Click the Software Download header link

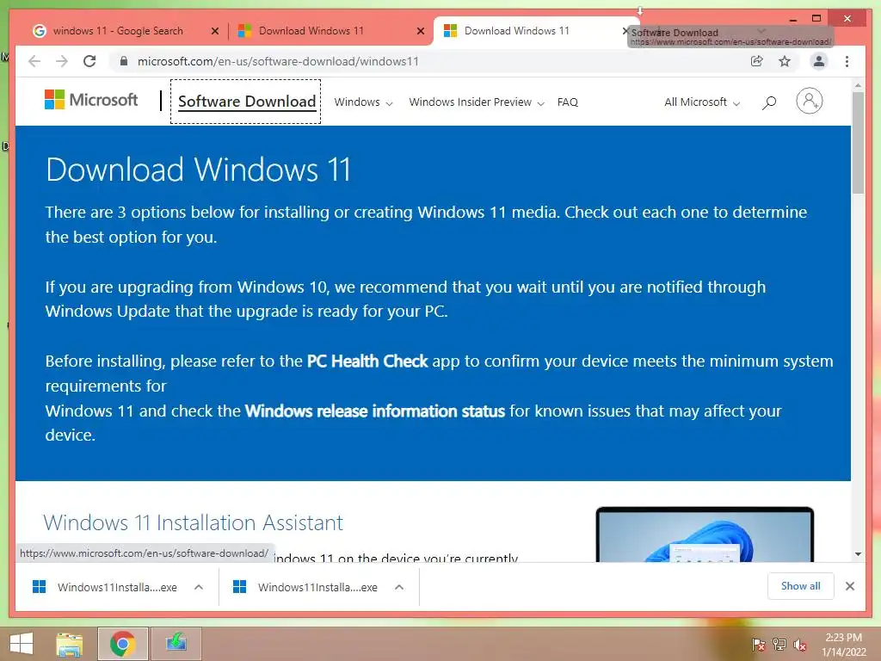246,102
